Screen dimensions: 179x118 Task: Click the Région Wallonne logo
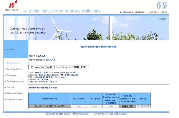[12, 5]
